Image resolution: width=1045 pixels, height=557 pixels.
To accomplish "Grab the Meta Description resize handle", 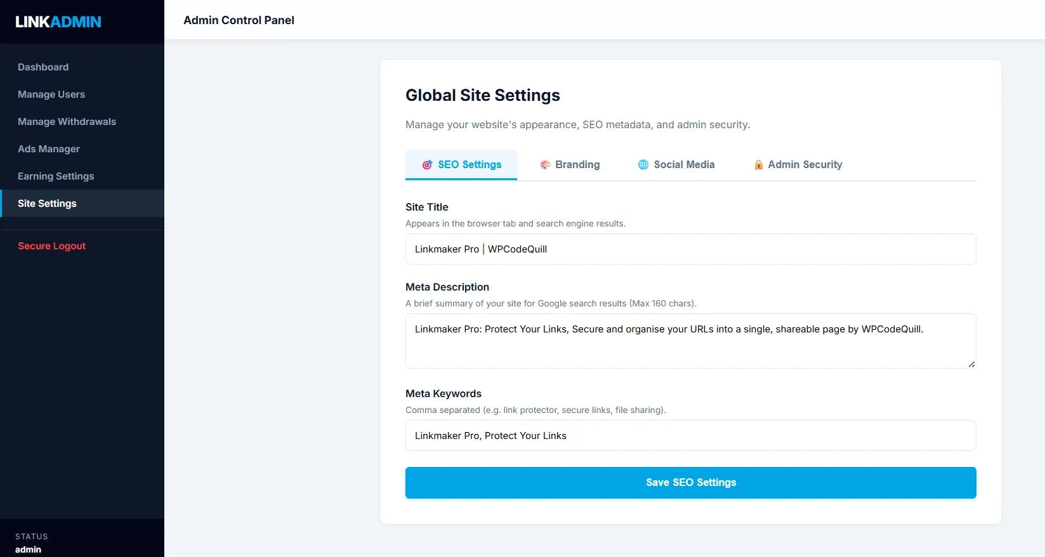I will coord(971,364).
